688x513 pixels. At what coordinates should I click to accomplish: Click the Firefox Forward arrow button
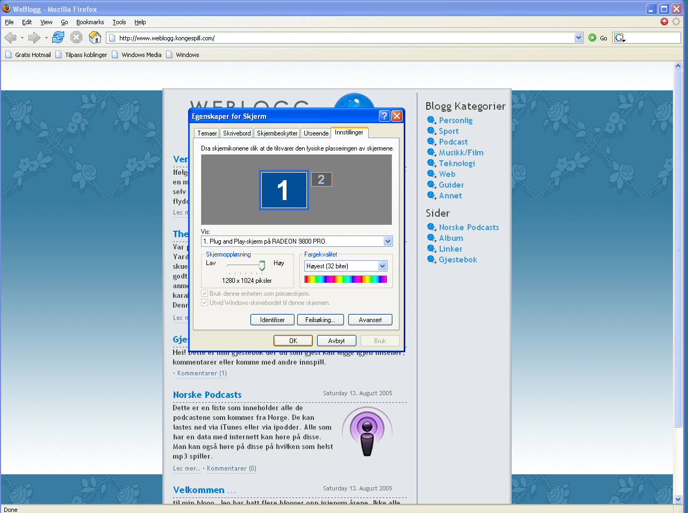pos(34,38)
